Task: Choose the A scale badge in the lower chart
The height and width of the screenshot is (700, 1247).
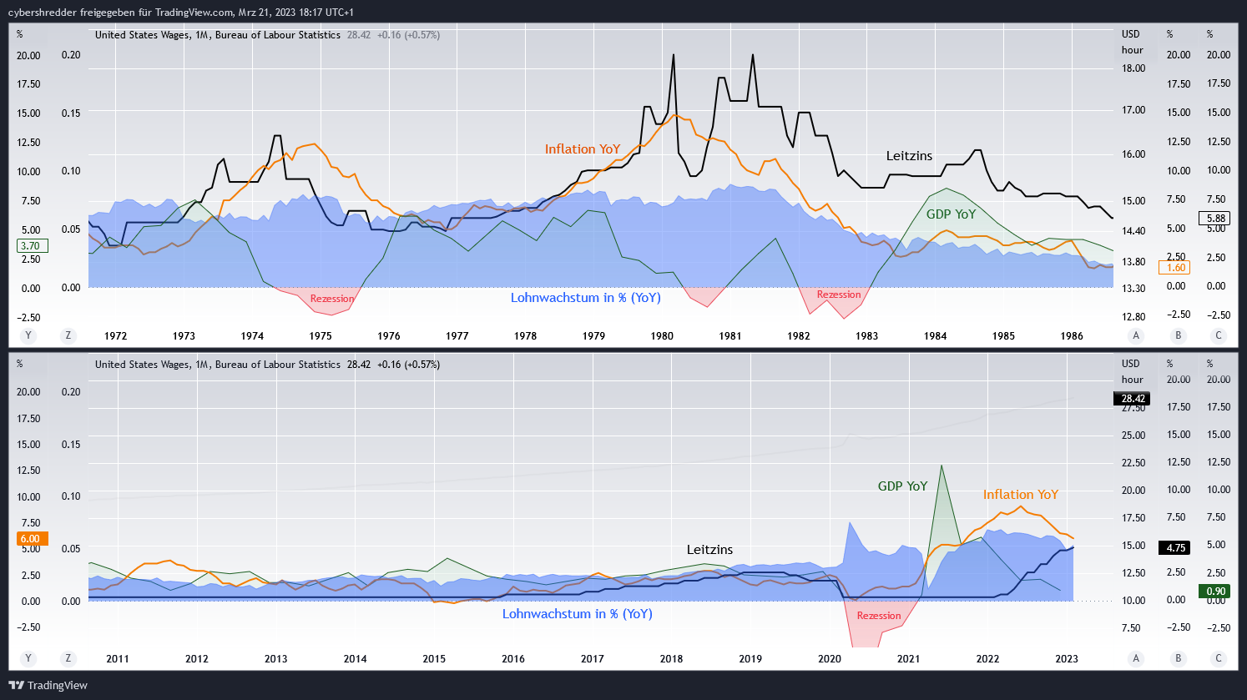Action: pyautogui.click(x=1135, y=658)
